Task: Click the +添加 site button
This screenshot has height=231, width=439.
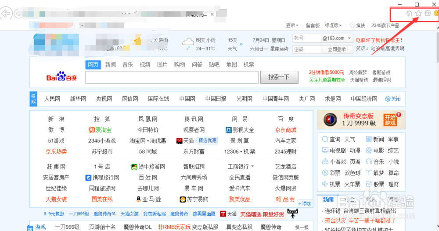Action: [305, 203]
